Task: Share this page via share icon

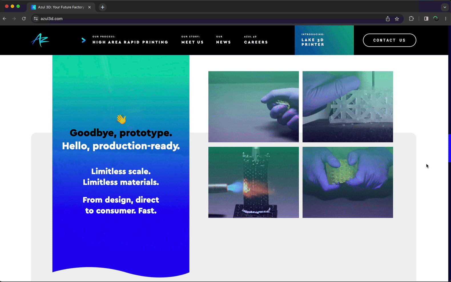Action: (388, 19)
